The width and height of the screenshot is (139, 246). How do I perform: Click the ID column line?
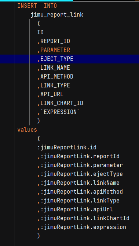point(40,32)
